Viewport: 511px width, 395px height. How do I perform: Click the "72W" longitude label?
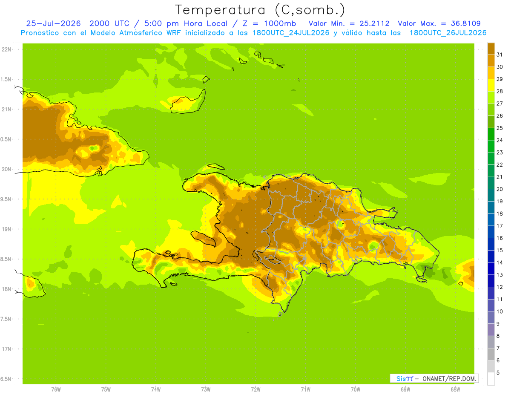pyautogui.click(x=255, y=389)
